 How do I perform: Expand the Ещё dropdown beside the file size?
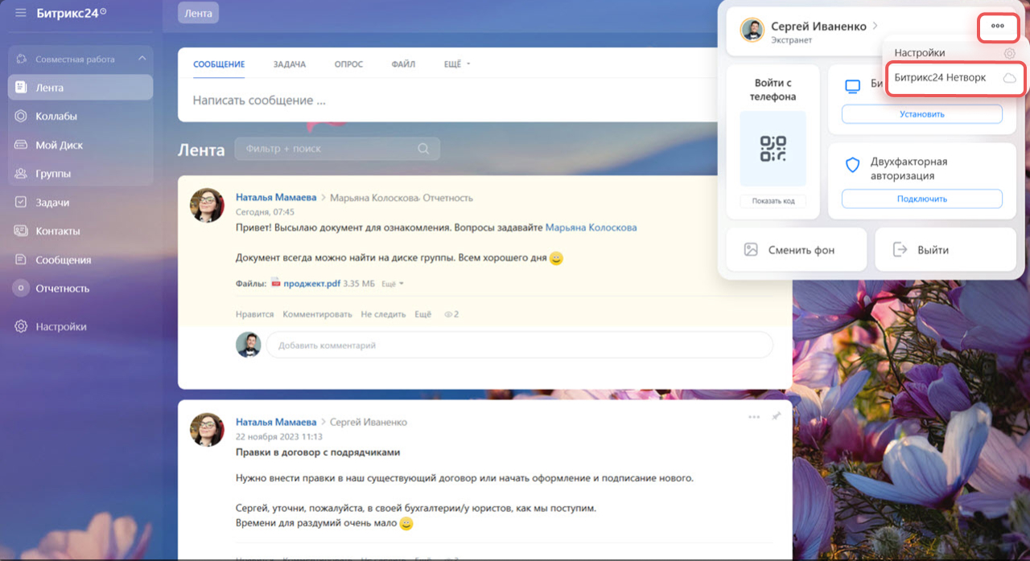click(x=393, y=284)
